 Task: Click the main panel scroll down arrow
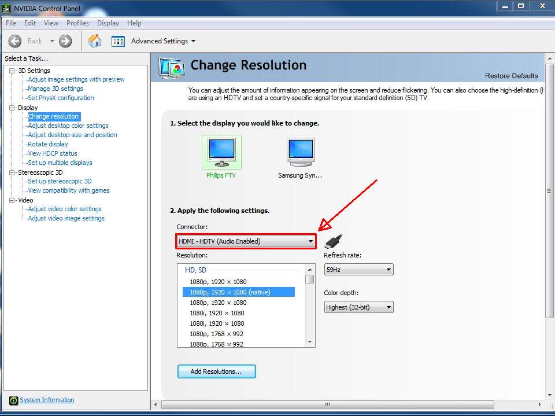[x=549, y=394]
